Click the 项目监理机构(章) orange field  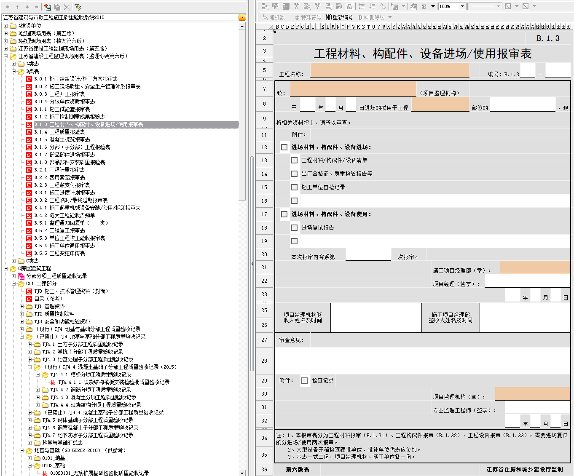tap(532, 394)
